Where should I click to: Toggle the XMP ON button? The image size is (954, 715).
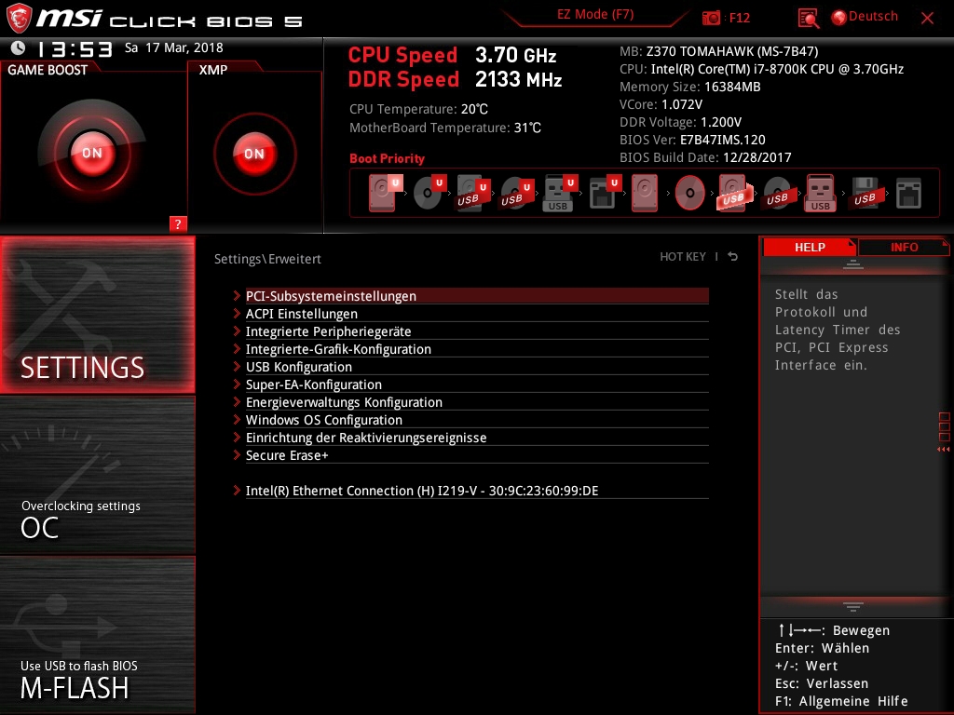coord(254,154)
